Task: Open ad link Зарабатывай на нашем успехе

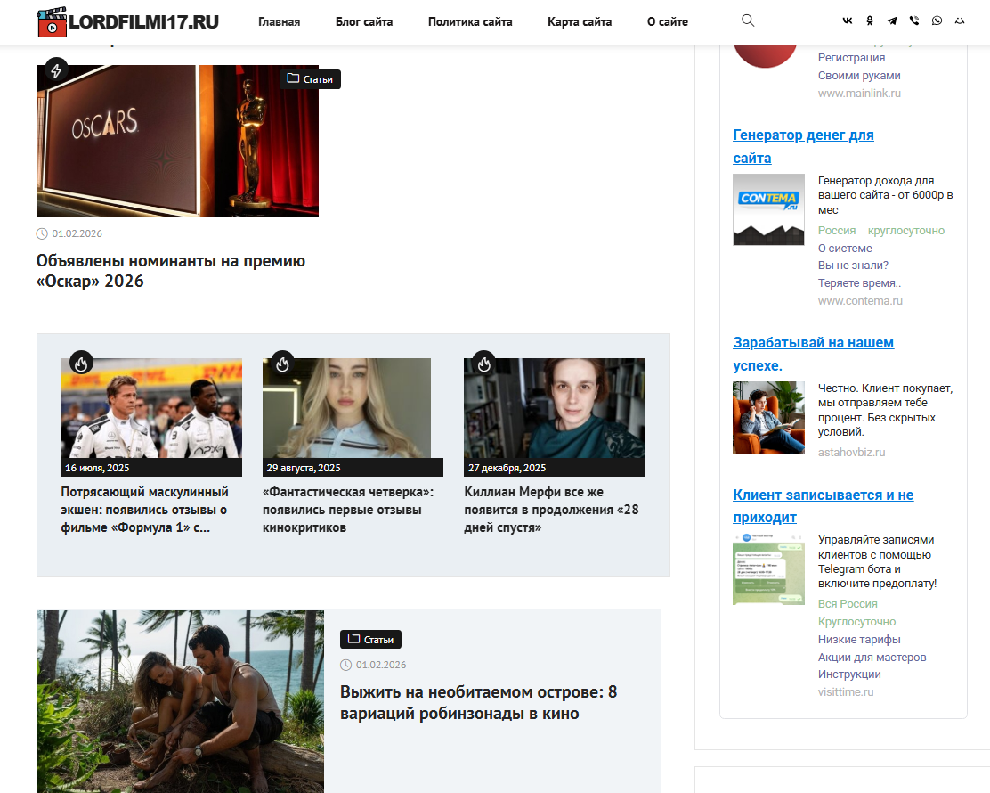Action: click(x=813, y=354)
